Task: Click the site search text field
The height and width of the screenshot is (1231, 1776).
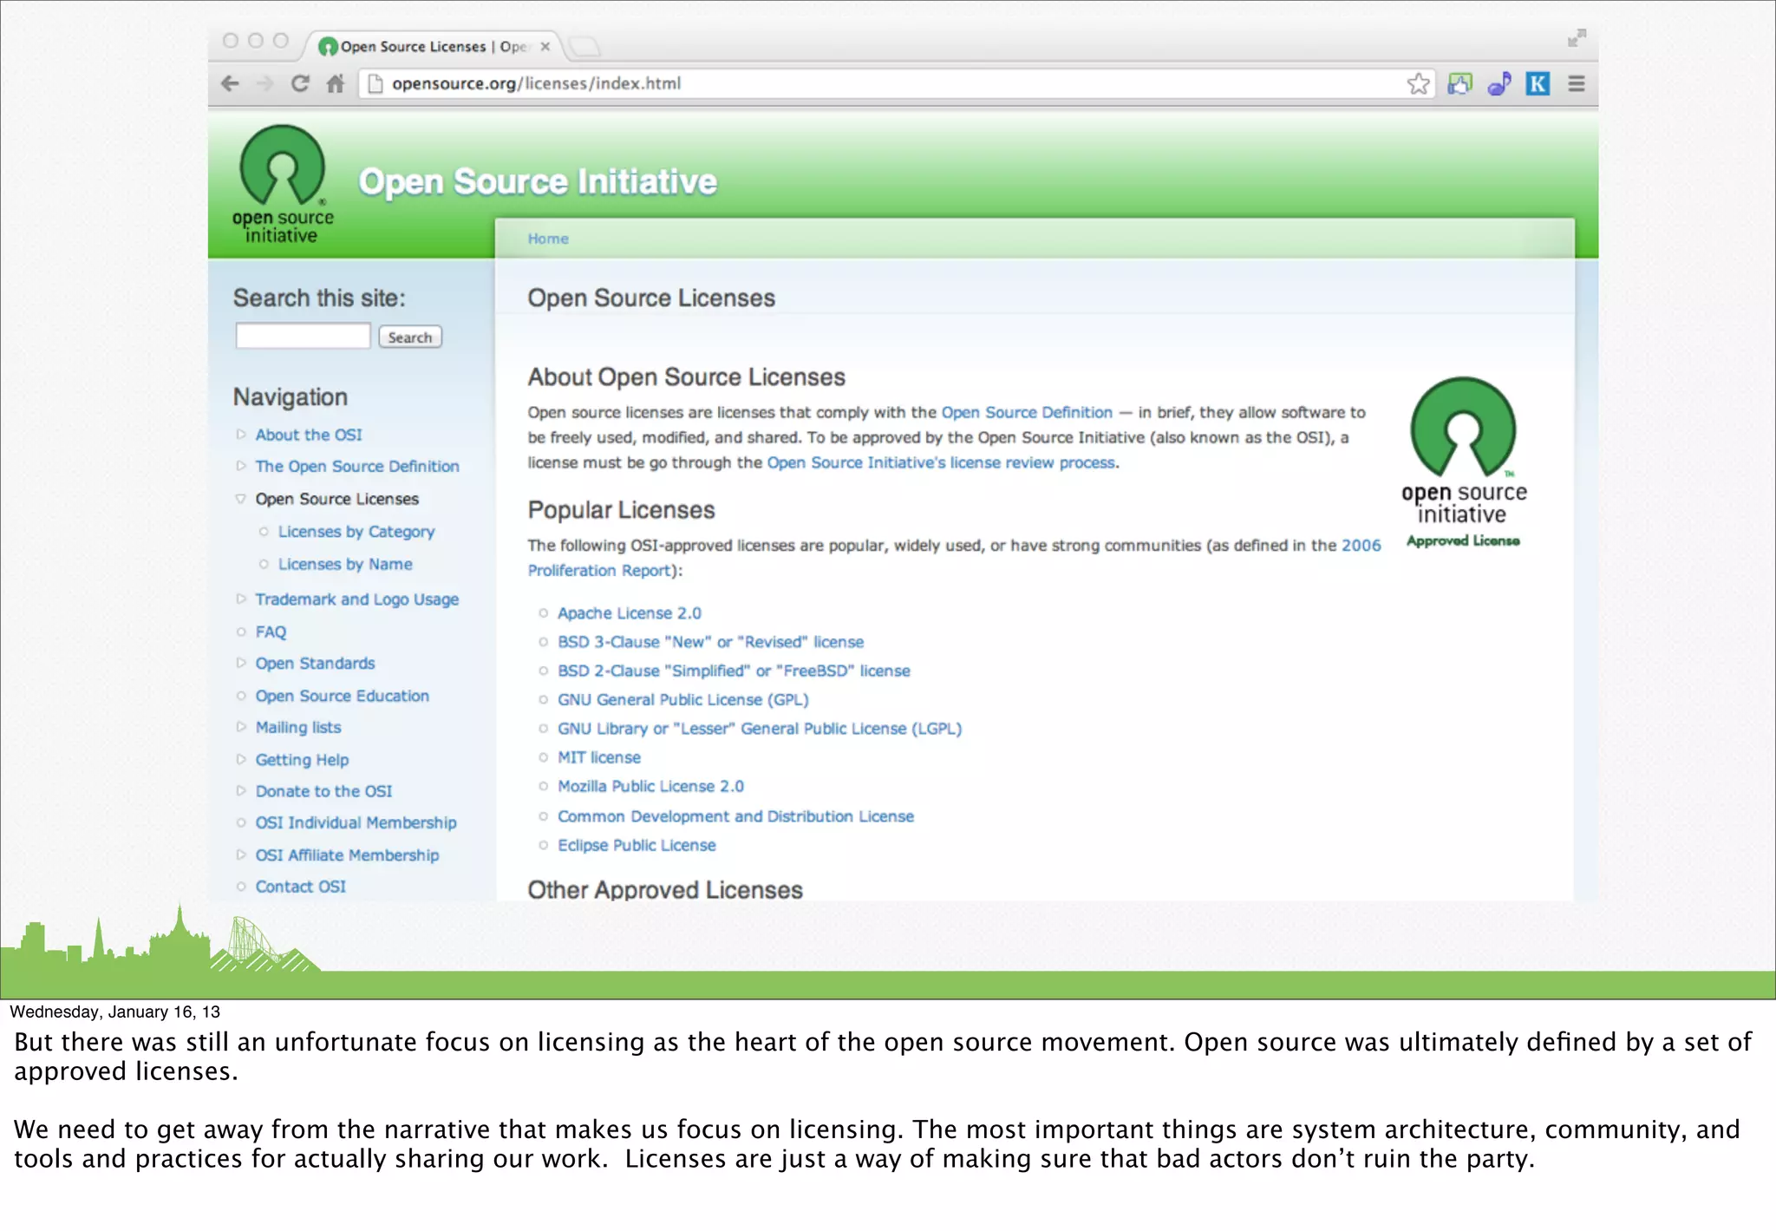Action: 303,337
